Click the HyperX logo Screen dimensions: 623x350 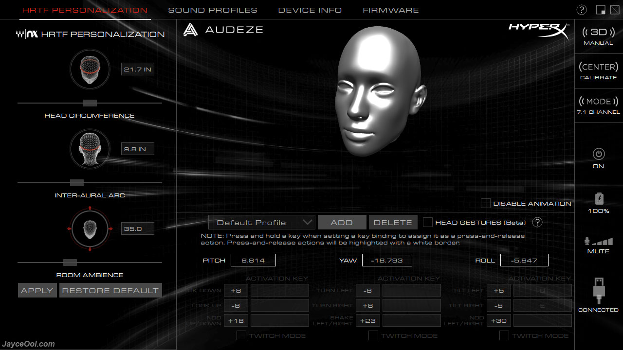coord(538,30)
